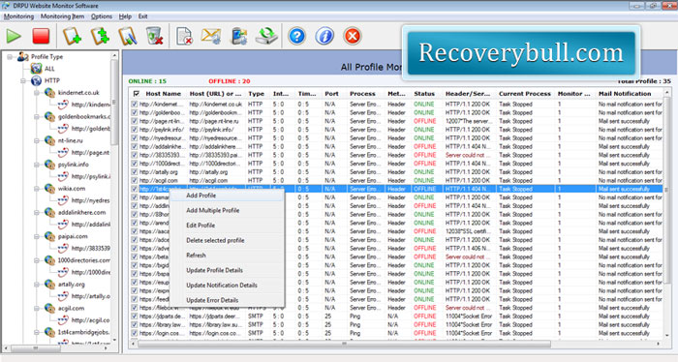Click acgil.com site icon in tree
Viewport: 678px width, 362px height.
pyautogui.click(x=49, y=308)
